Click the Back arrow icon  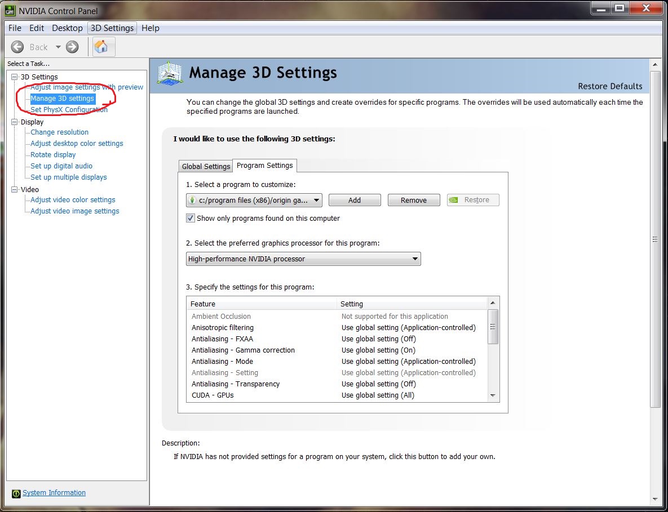click(x=17, y=47)
